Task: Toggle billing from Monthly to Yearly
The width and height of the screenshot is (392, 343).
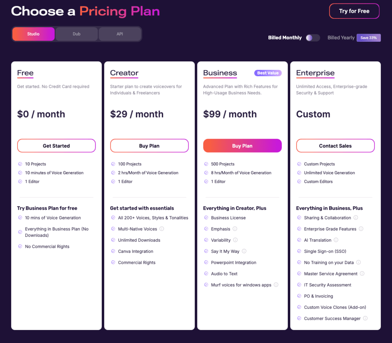Action: 313,38
